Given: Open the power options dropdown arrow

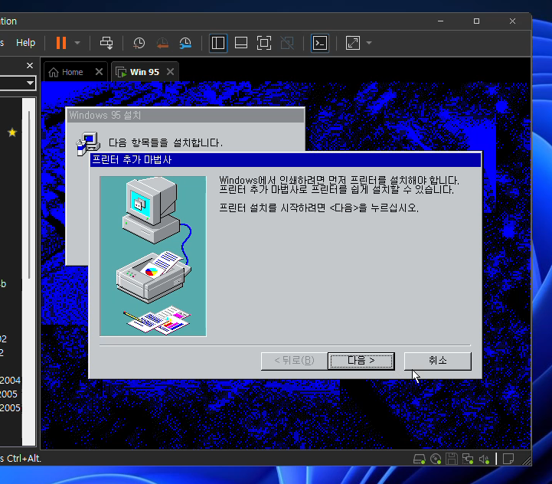Looking at the screenshot, I should click(77, 43).
